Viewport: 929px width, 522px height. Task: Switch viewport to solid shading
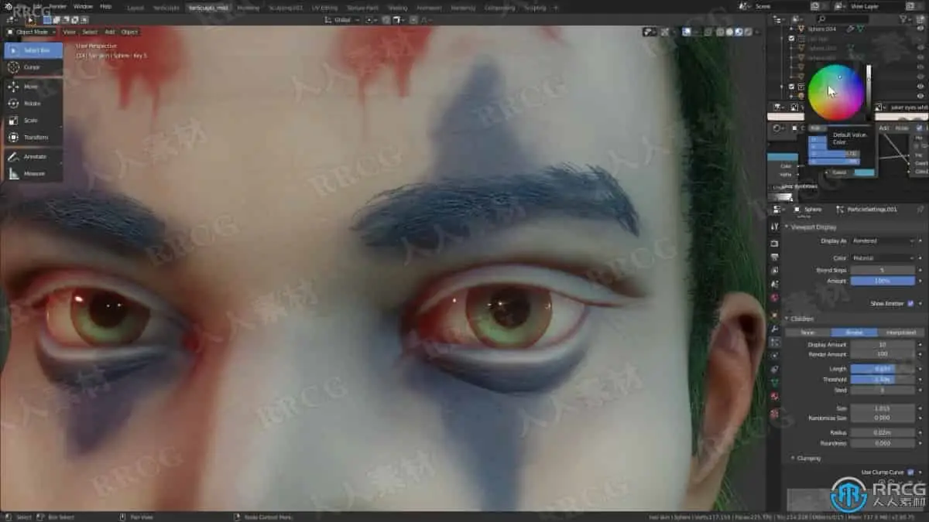coord(729,32)
